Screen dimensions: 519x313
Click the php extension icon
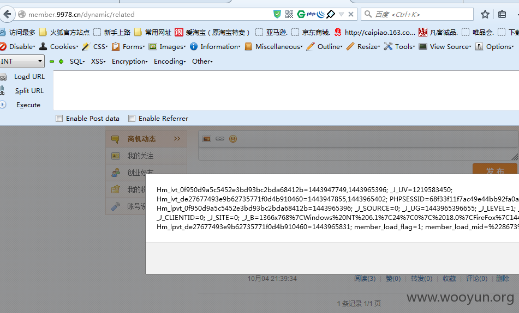click(311, 14)
